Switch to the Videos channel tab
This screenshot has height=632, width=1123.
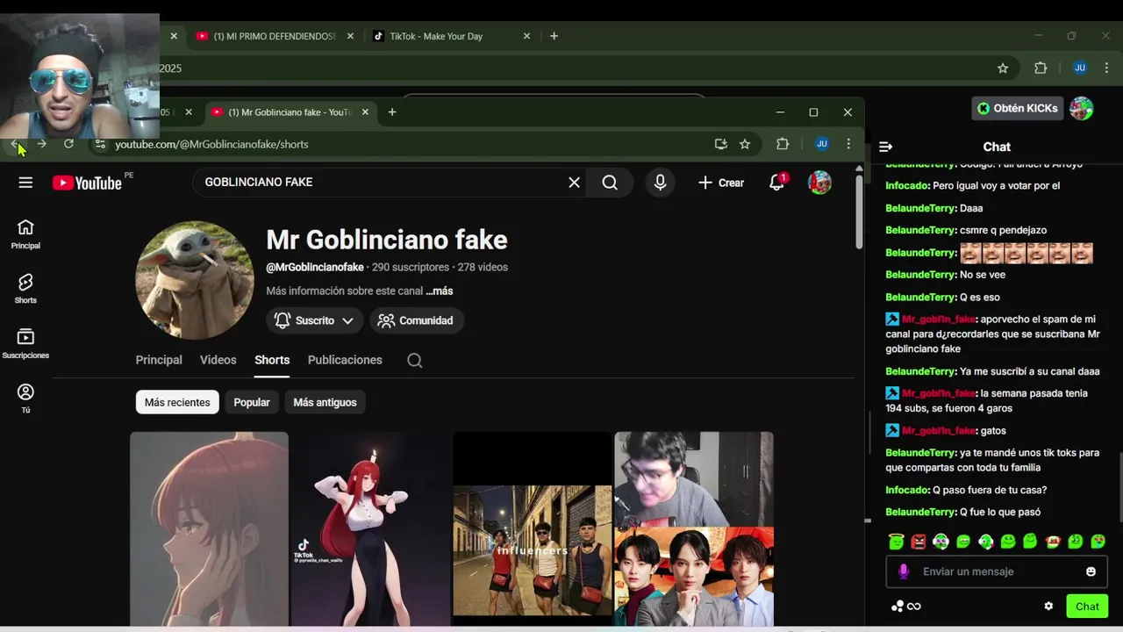click(218, 360)
